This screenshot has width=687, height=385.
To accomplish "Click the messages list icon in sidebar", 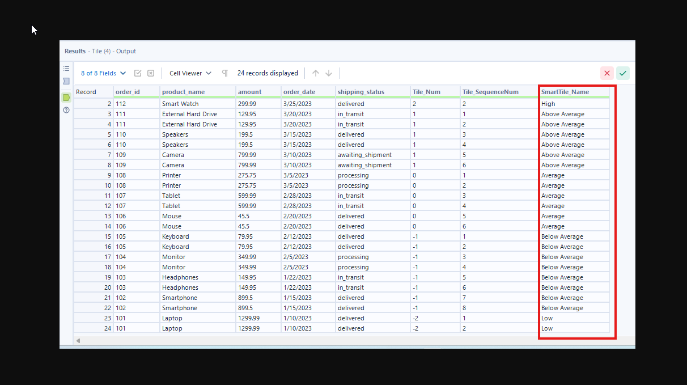I will 66,69.
